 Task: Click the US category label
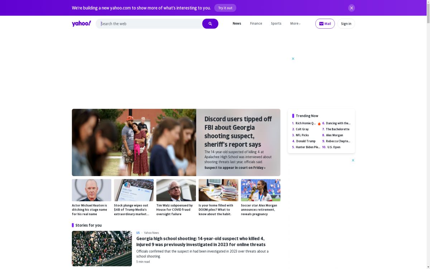(x=138, y=233)
